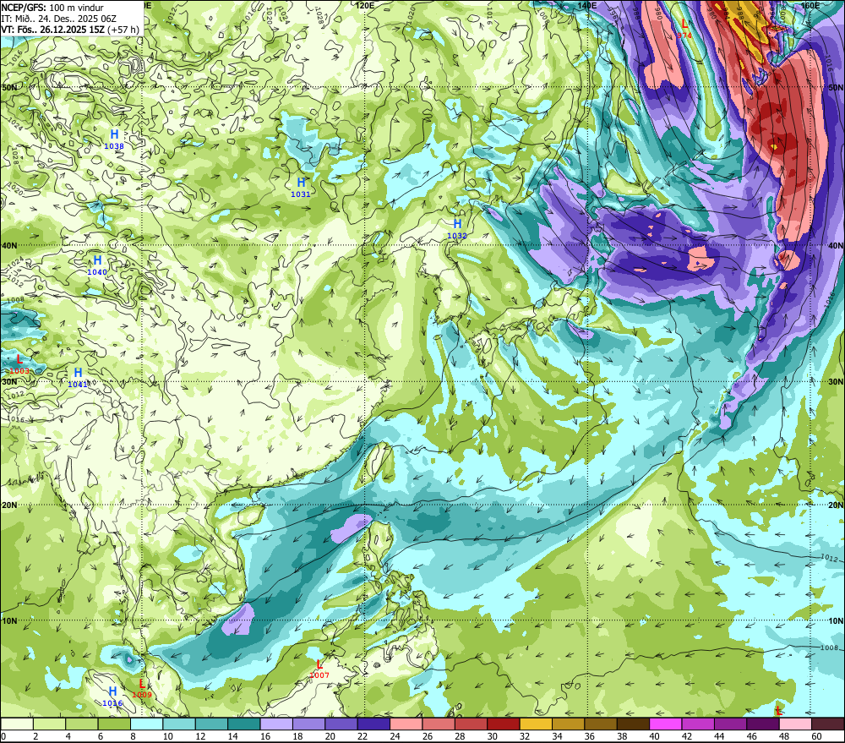Click the pink legend swatch at 24

tap(406, 724)
